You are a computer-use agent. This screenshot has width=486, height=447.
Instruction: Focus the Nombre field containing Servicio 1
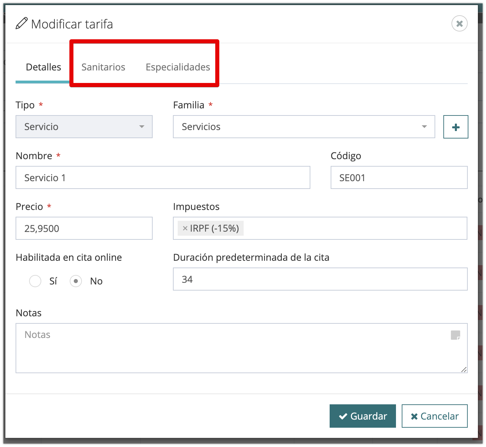pyautogui.click(x=162, y=177)
